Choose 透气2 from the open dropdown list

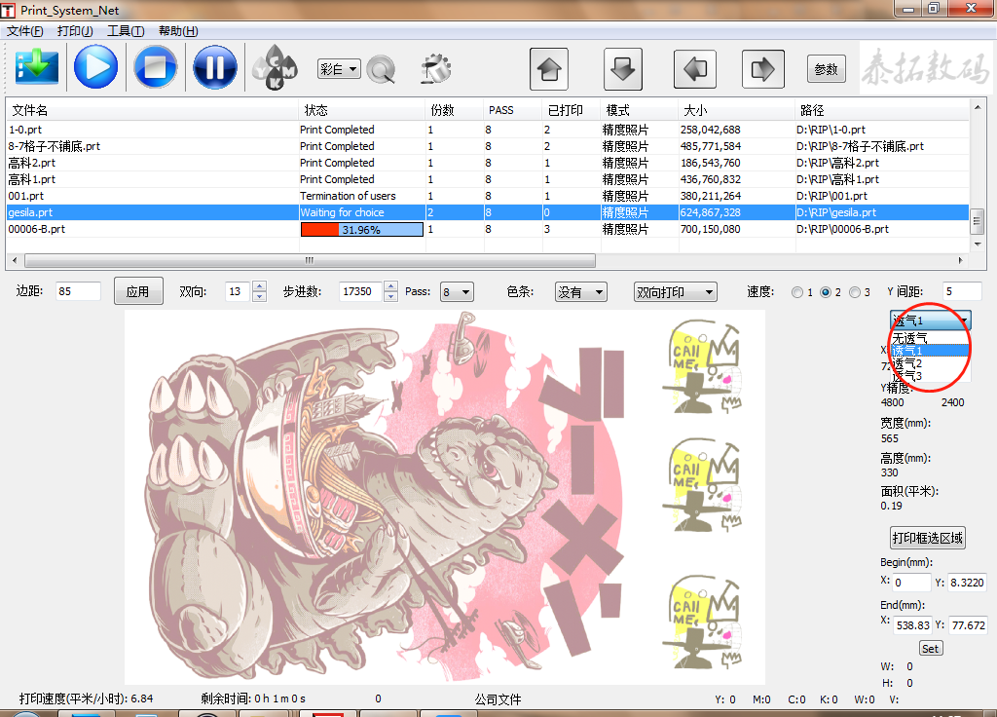907,363
